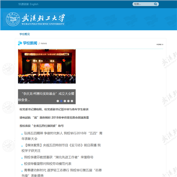This screenshot has width=177, height=177.
Task: Open headline 我校喜获全省五四红旗团委称号
Action: pyautogui.click(x=42, y=126)
